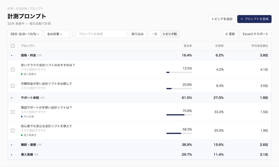
Task: Click the トピックを追加 button
Action: coord(222,19)
